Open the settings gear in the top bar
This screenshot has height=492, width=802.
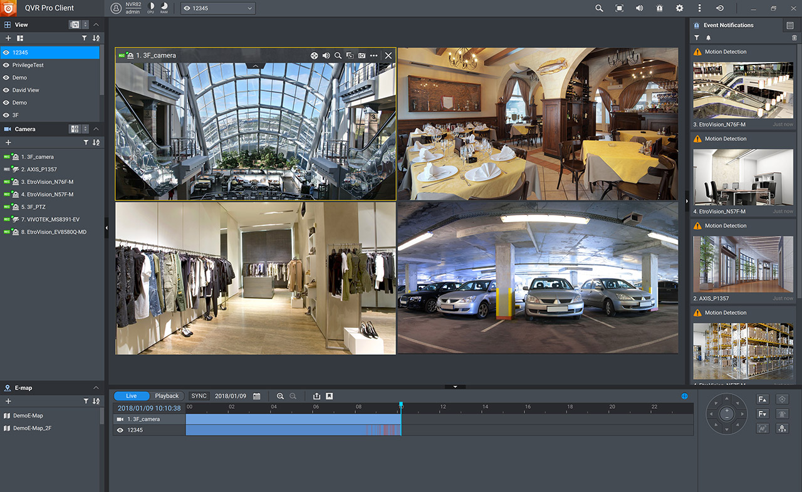pyautogui.click(x=679, y=8)
